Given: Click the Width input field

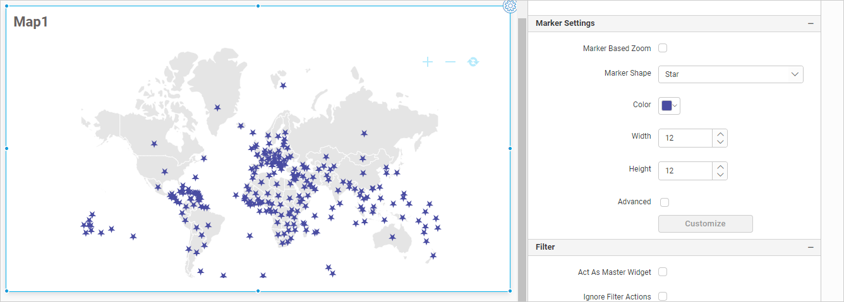Looking at the screenshot, I should tap(685, 138).
